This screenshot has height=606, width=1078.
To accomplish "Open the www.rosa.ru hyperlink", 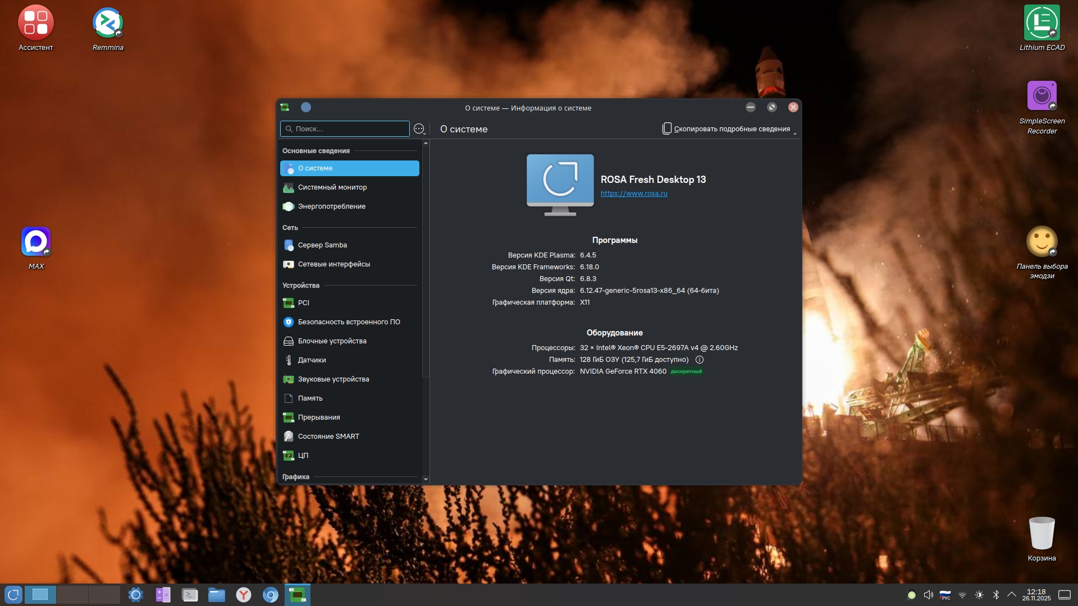I will click(634, 194).
